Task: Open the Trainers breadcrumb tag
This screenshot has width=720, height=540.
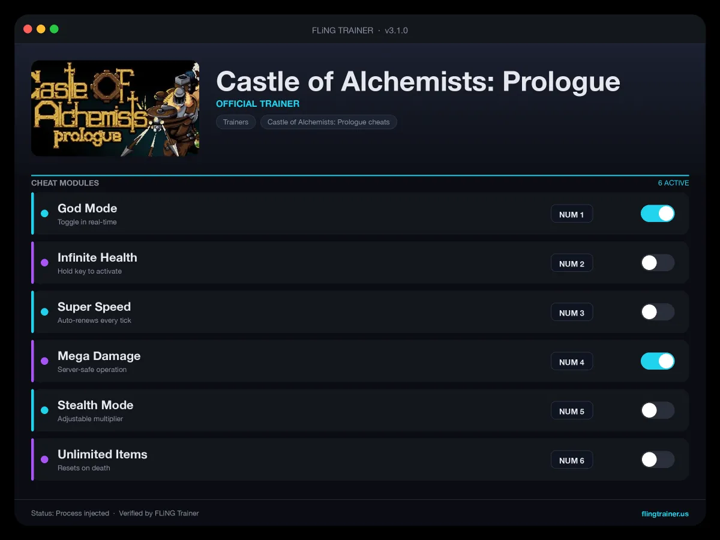Action: [x=236, y=122]
